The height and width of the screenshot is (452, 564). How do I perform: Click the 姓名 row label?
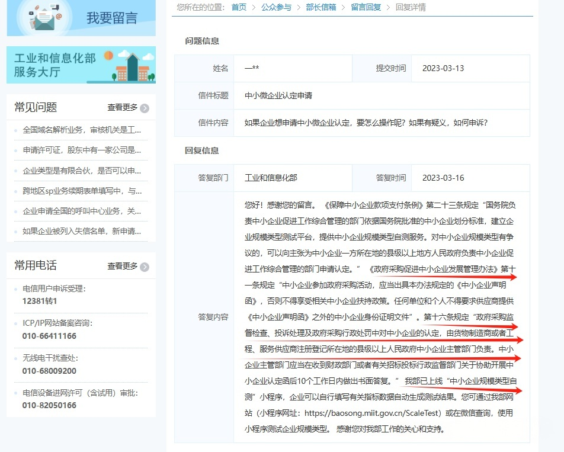(x=220, y=68)
